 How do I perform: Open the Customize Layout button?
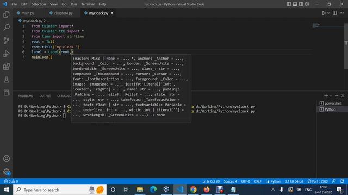point(307,4)
